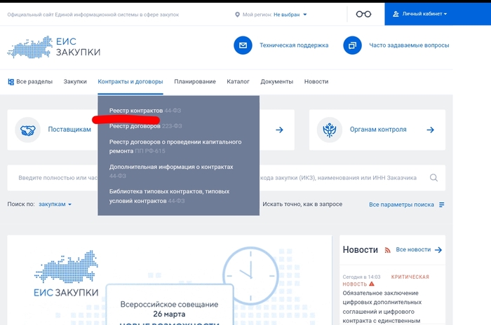Click into the main search input field
Viewport: 491px width, 325px height.
click(56, 178)
